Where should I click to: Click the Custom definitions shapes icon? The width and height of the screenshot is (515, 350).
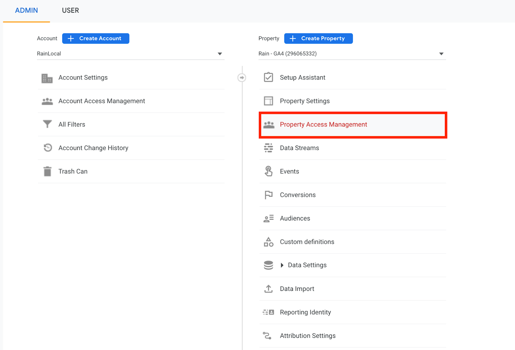tap(268, 242)
